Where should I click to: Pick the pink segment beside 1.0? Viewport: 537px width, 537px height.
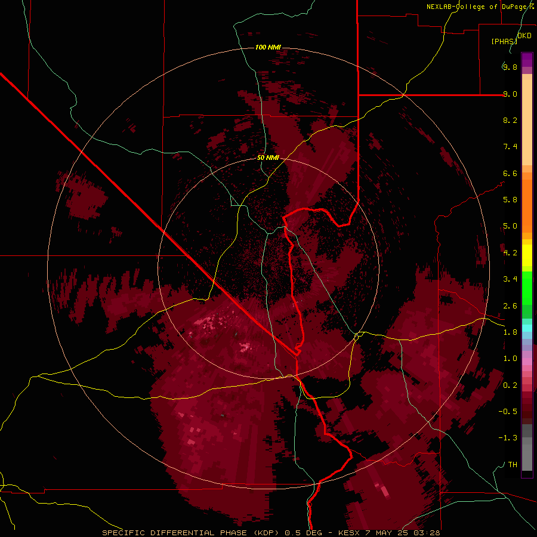pos(527,362)
